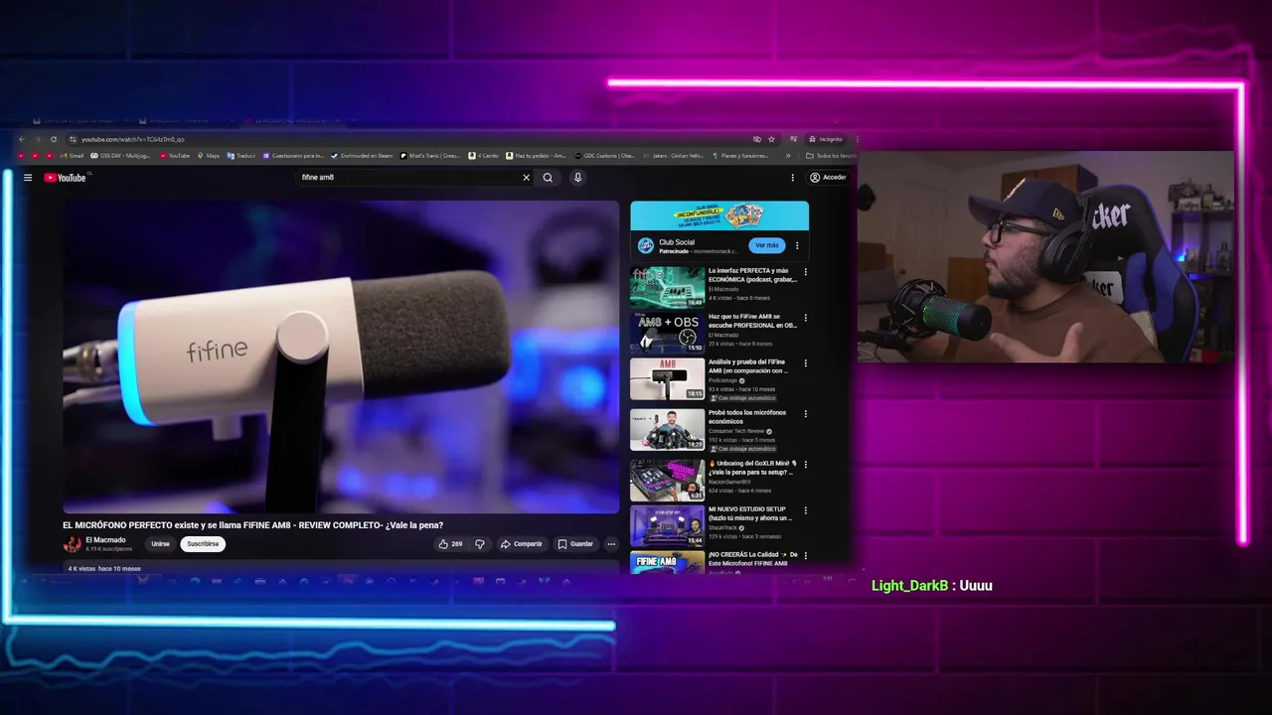Open the YouTube bookmark in bookmarks bar
Viewport: 1272px width, 715px height.
(x=175, y=156)
